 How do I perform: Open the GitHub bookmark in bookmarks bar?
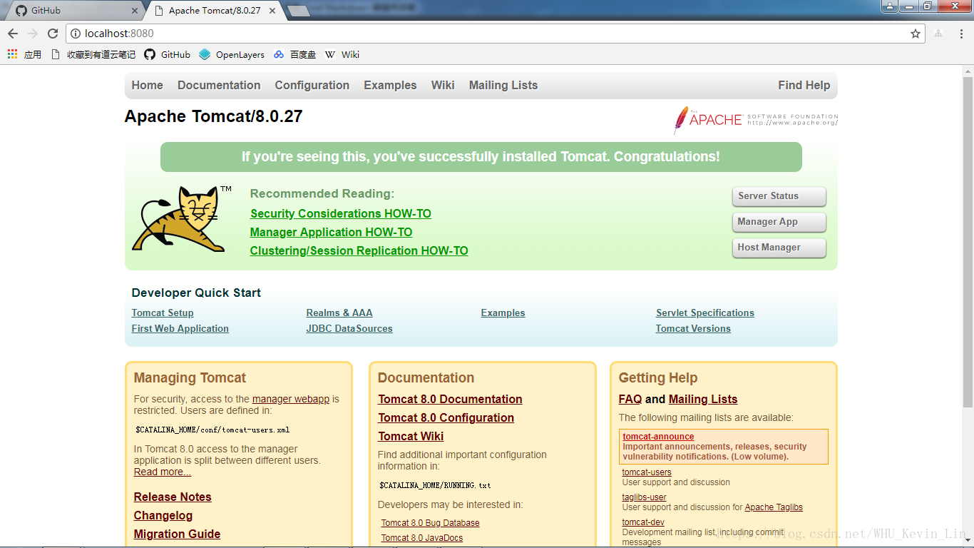pyautogui.click(x=168, y=54)
